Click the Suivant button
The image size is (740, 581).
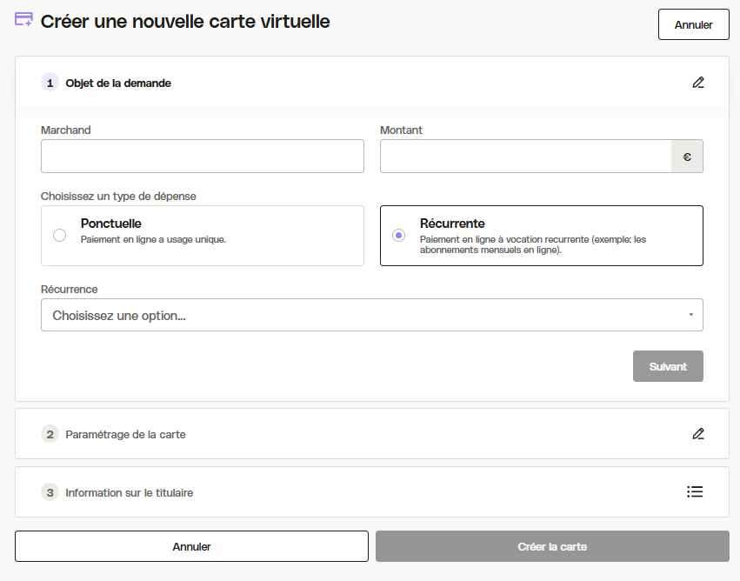click(x=668, y=366)
